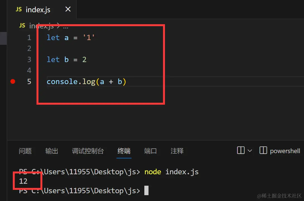Image resolution: width=304 pixels, height=201 pixels.
Task: Select the powershell terminal label
Action: 285,151
